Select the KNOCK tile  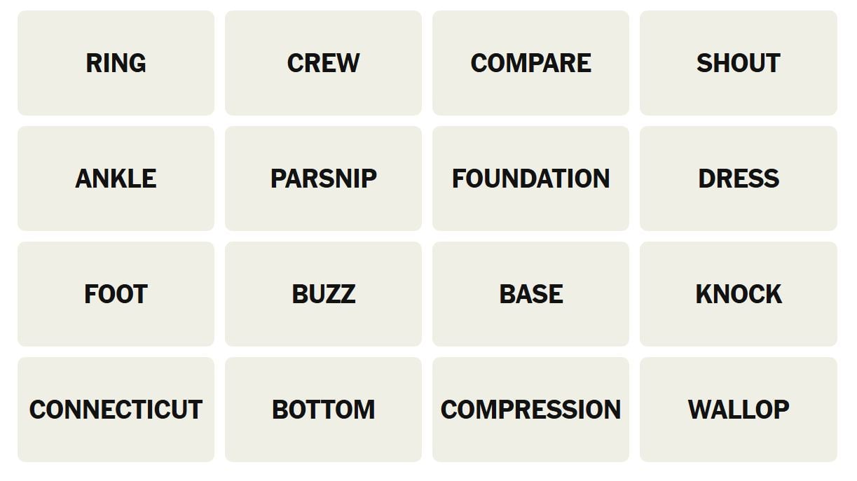click(739, 294)
